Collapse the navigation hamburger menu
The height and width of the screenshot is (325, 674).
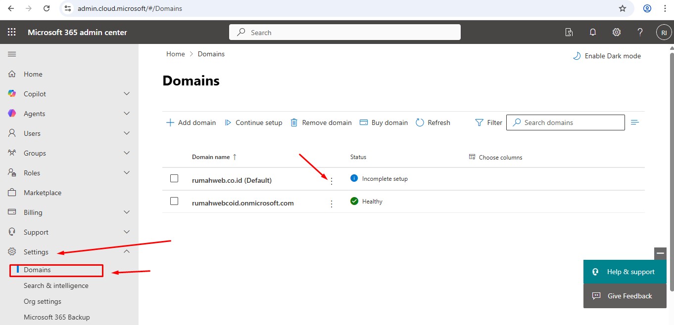click(12, 54)
